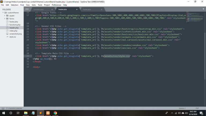
Task: Select the customtheme folder icon
Action: pos(6,13)
